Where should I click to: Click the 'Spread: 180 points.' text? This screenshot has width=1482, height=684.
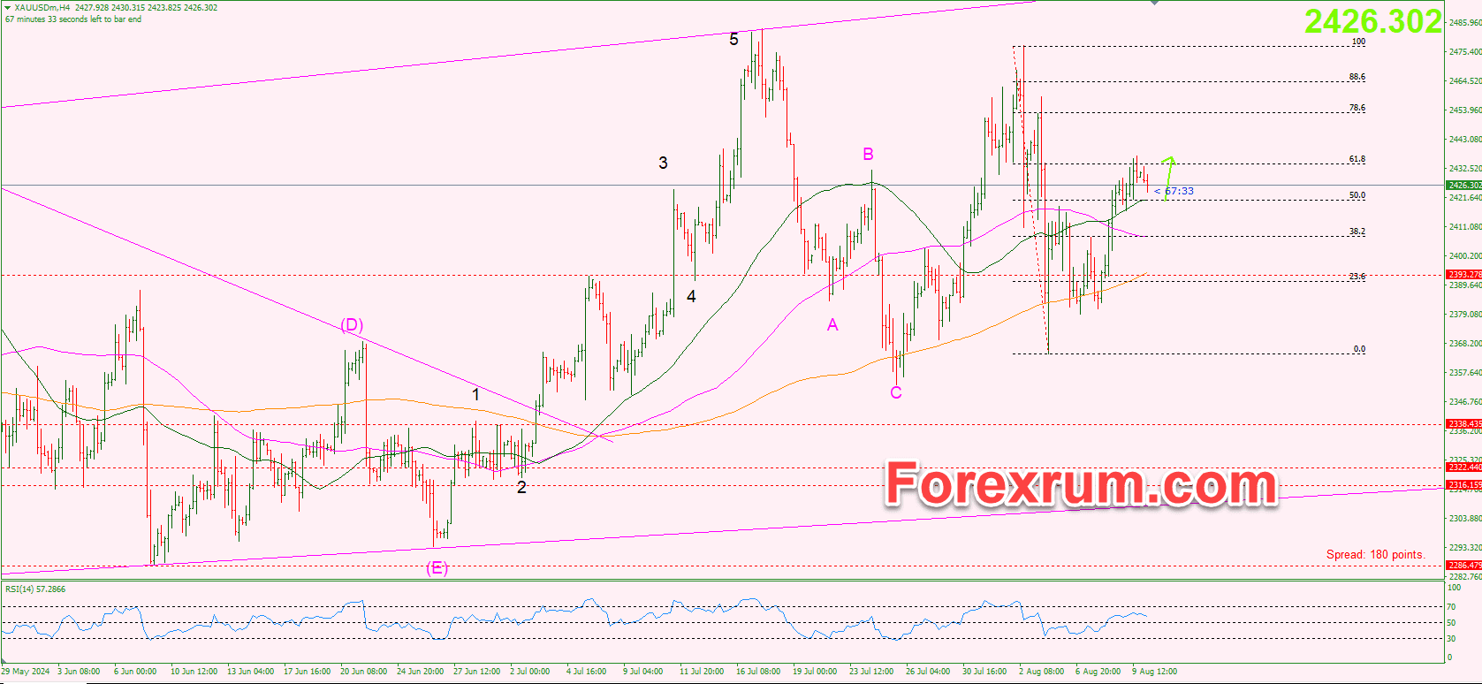tap(1375, 554)
